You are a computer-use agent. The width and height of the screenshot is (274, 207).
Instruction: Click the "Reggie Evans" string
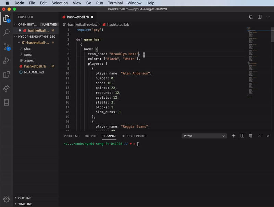[134, 126]
